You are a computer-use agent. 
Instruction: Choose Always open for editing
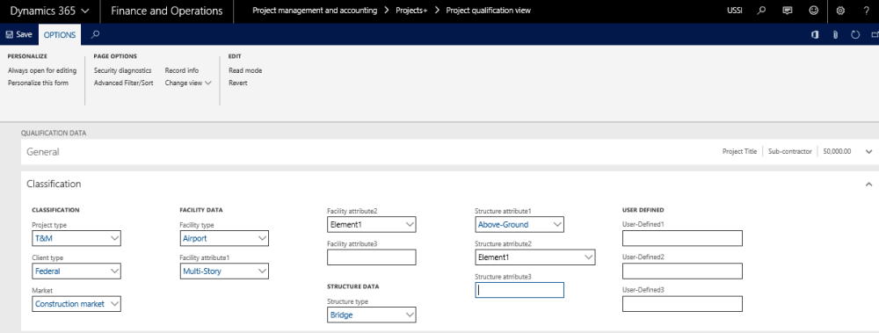[x=42, y=70]
